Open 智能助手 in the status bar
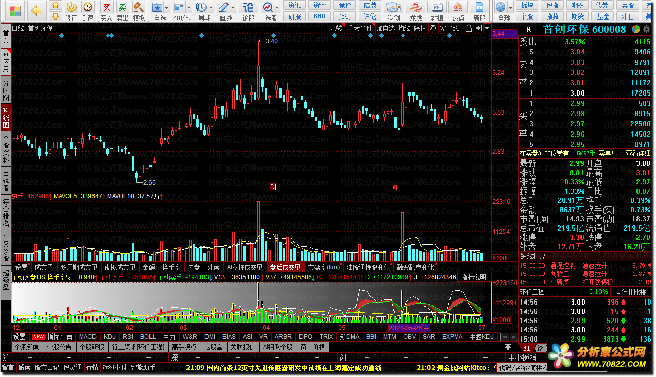The image size is (656, 377). (143, 367)
